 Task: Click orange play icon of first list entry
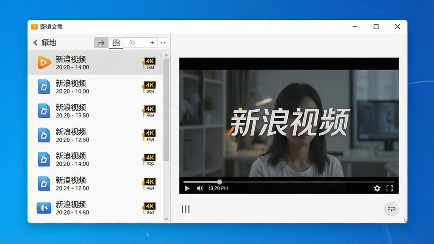pyautogui.click(x=44, y=63)
